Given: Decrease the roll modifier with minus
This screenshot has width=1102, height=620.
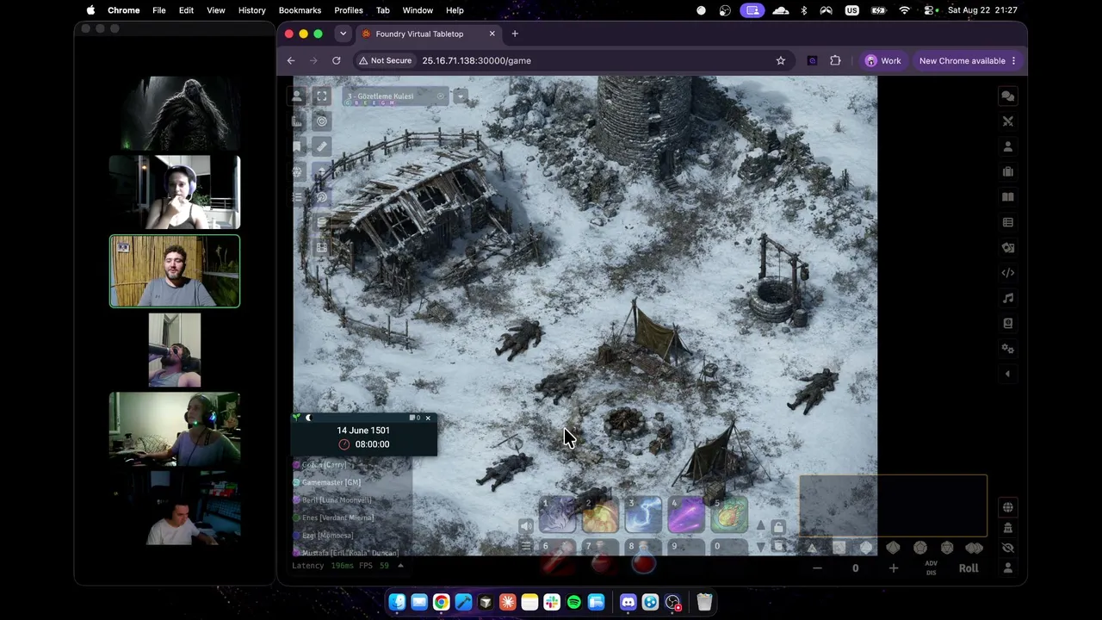Looking at the screenshot, I should coord(817,568).
